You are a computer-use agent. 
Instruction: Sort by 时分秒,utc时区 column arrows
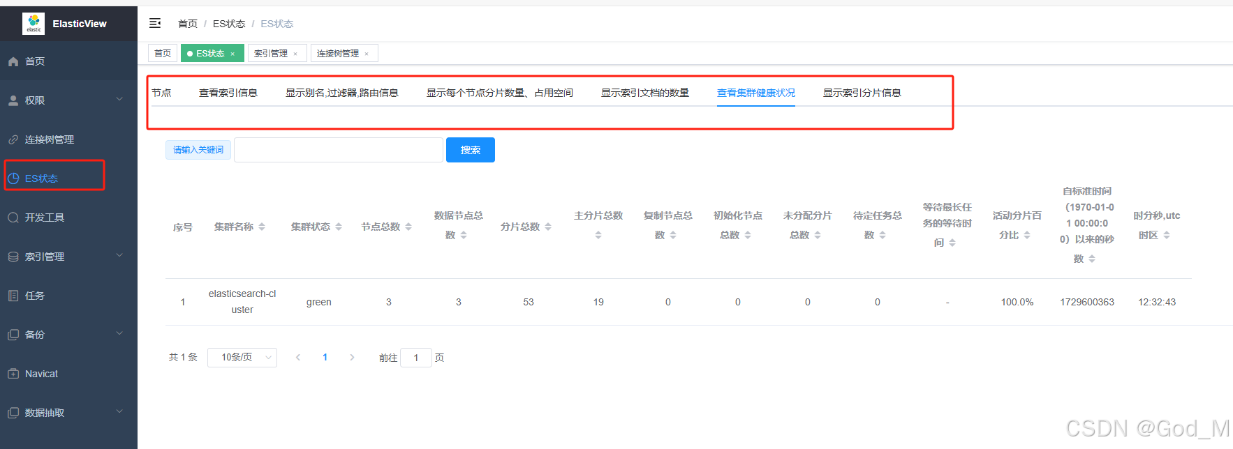click(1167, 235)
